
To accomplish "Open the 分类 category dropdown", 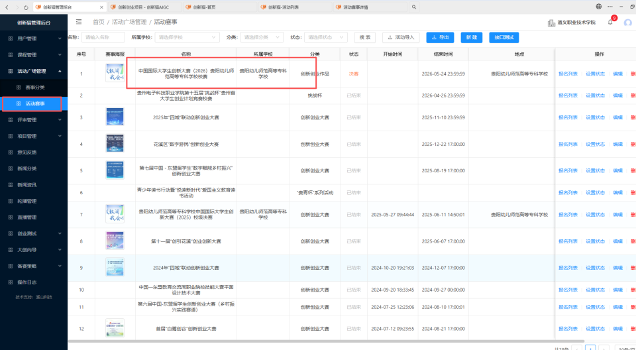I will 262,37.
